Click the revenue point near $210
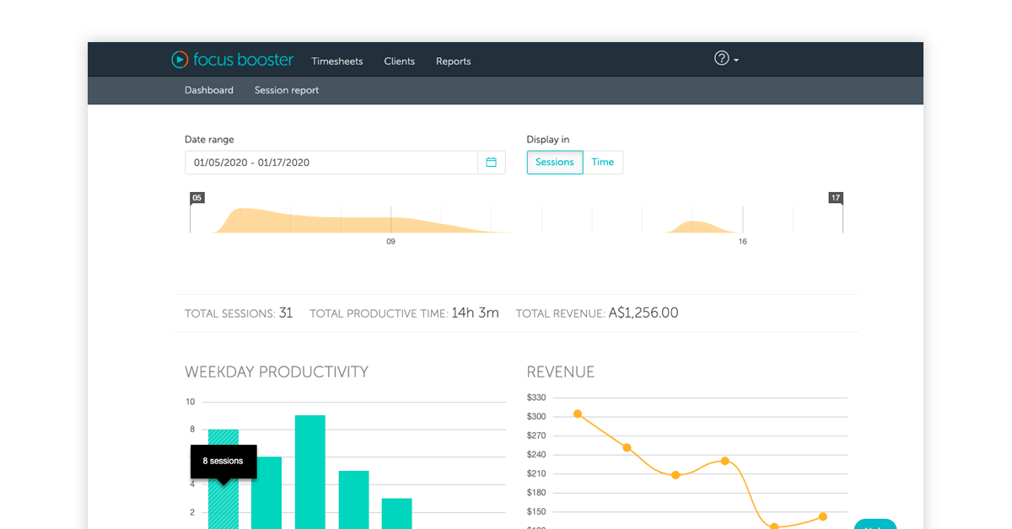 [x=676, y=475]
